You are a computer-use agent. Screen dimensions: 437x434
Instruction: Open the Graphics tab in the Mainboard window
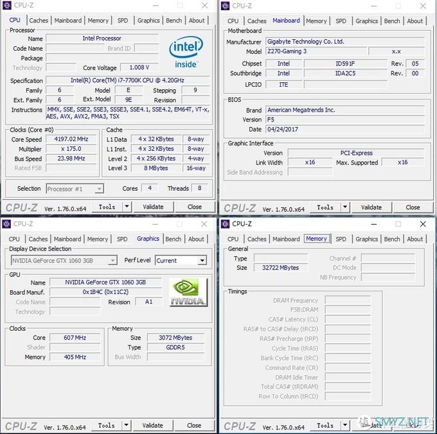pyautogui.click(x=367, y=21)
